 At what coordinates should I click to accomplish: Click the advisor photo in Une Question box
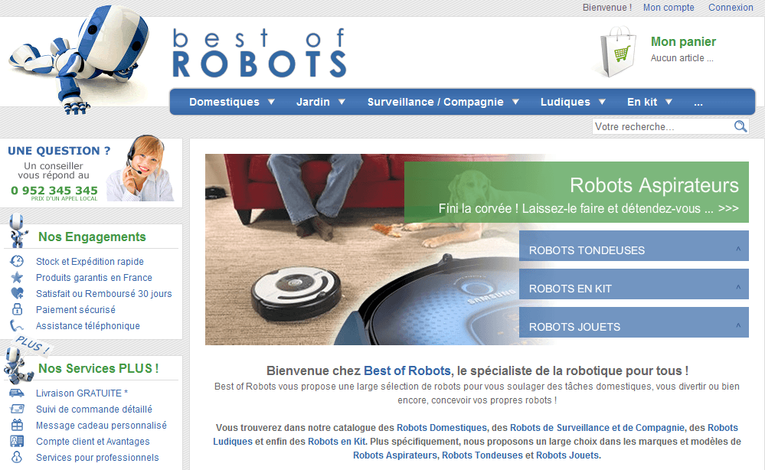coord(140,168)
